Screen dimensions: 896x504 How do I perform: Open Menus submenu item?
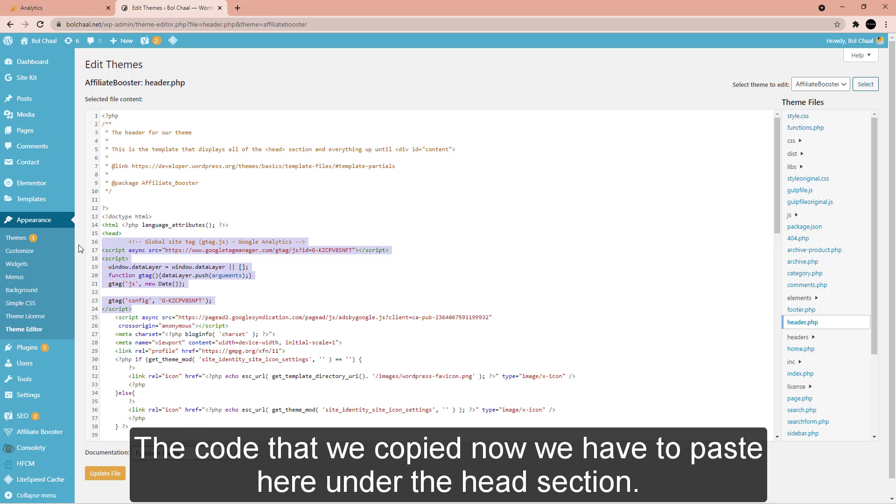[x=14, y=277]
